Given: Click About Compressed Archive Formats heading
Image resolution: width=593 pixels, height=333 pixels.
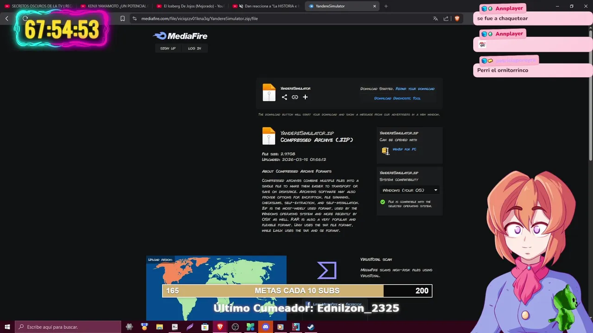Looking at the screenshot, I should [296, 172].
